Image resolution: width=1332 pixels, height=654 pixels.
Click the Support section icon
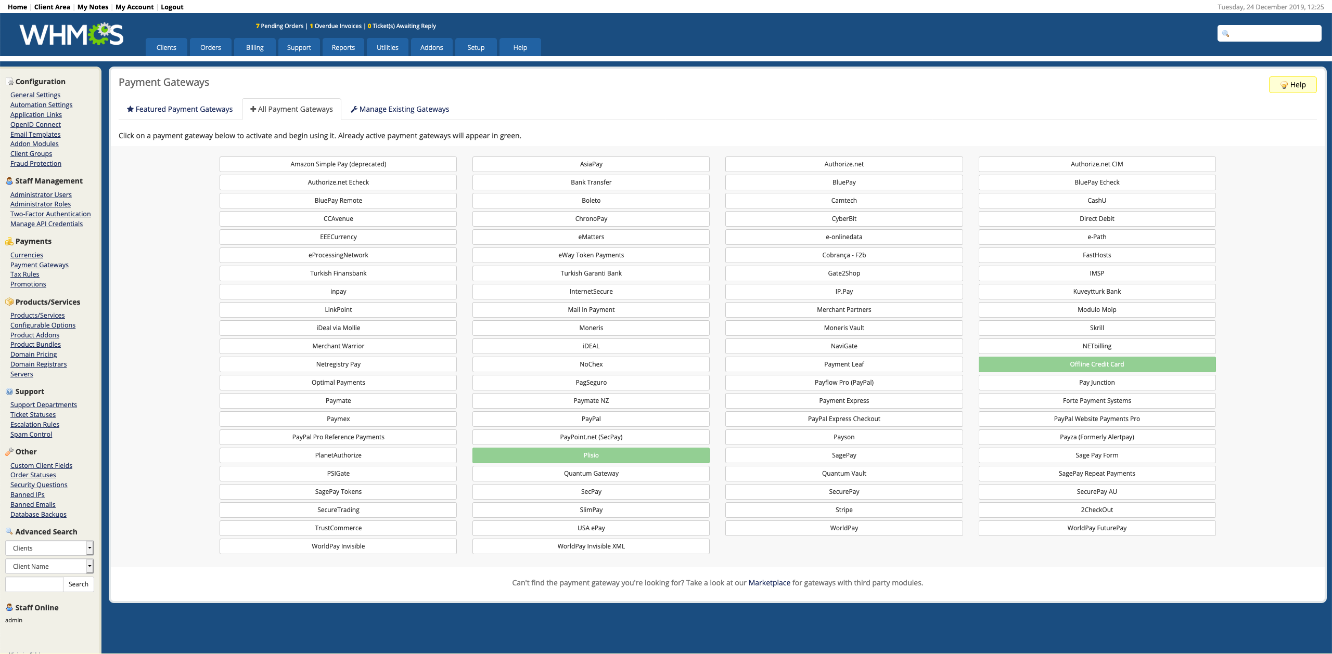click(9, 391)
